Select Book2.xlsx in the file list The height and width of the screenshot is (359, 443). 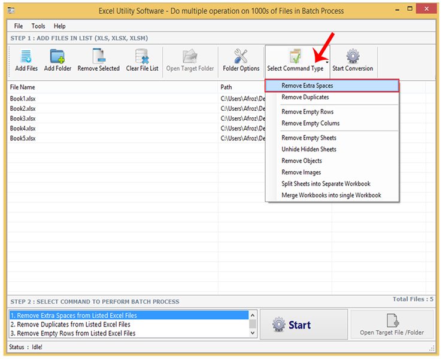(23, 108)
